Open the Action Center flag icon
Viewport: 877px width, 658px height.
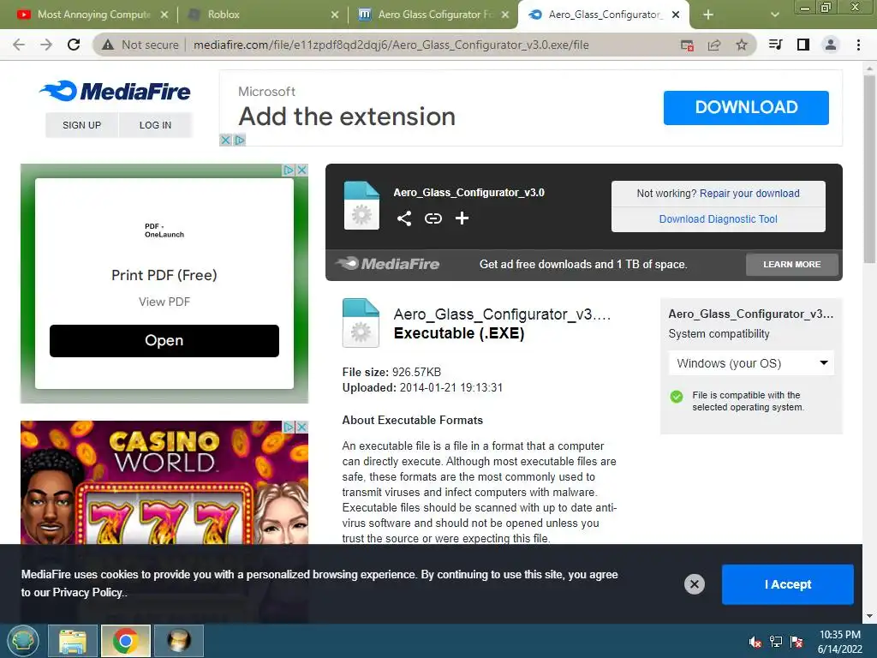point(796,642)
